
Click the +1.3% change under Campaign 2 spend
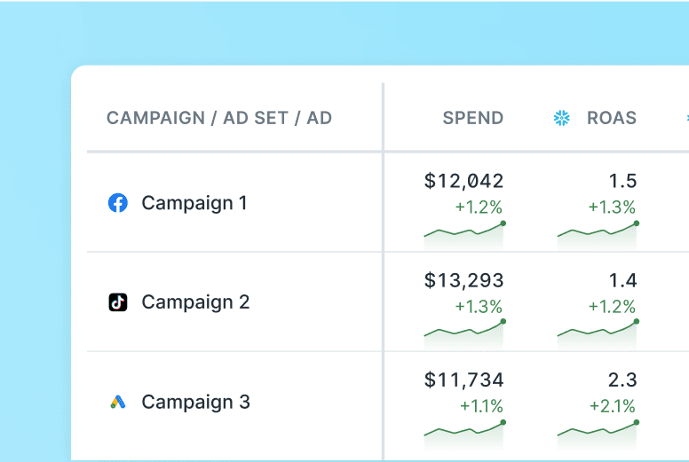(x=479, y=307)
